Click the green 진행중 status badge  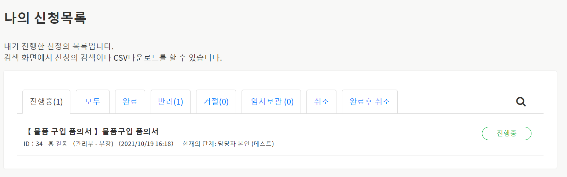pyautogui.click(x=507, y=133)
